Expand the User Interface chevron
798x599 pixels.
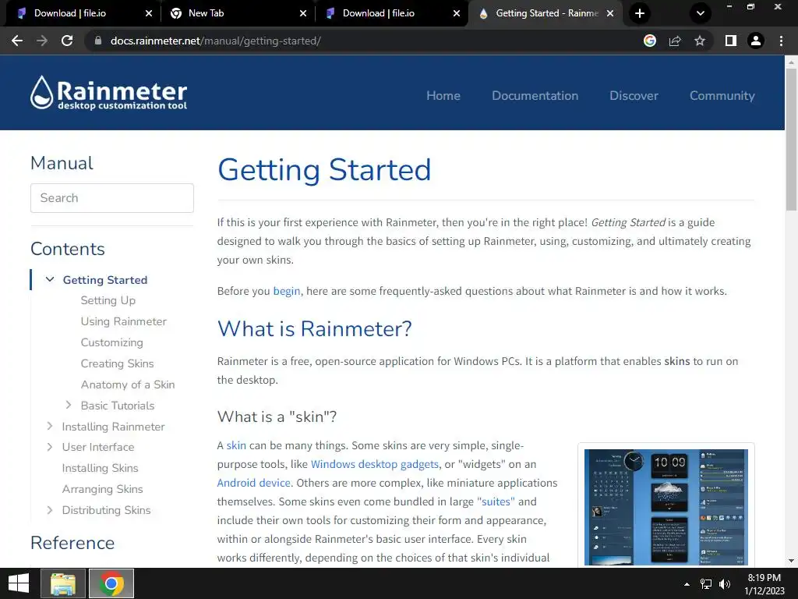tap(49, 447)
